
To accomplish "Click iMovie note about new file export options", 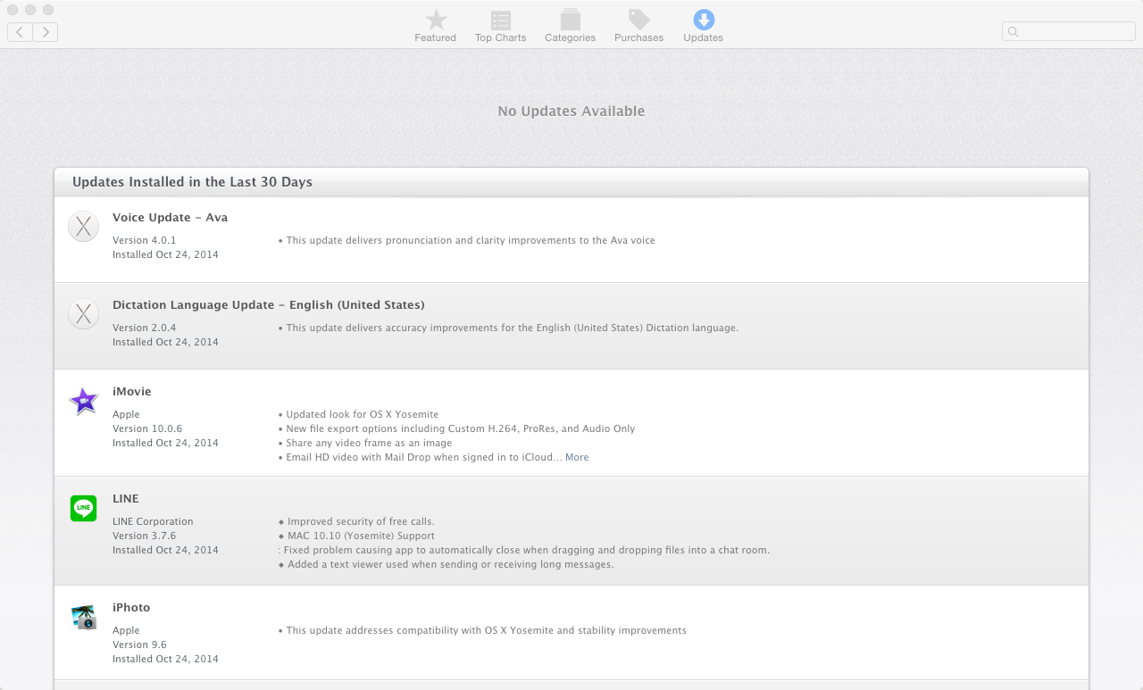I will (457, 428).
